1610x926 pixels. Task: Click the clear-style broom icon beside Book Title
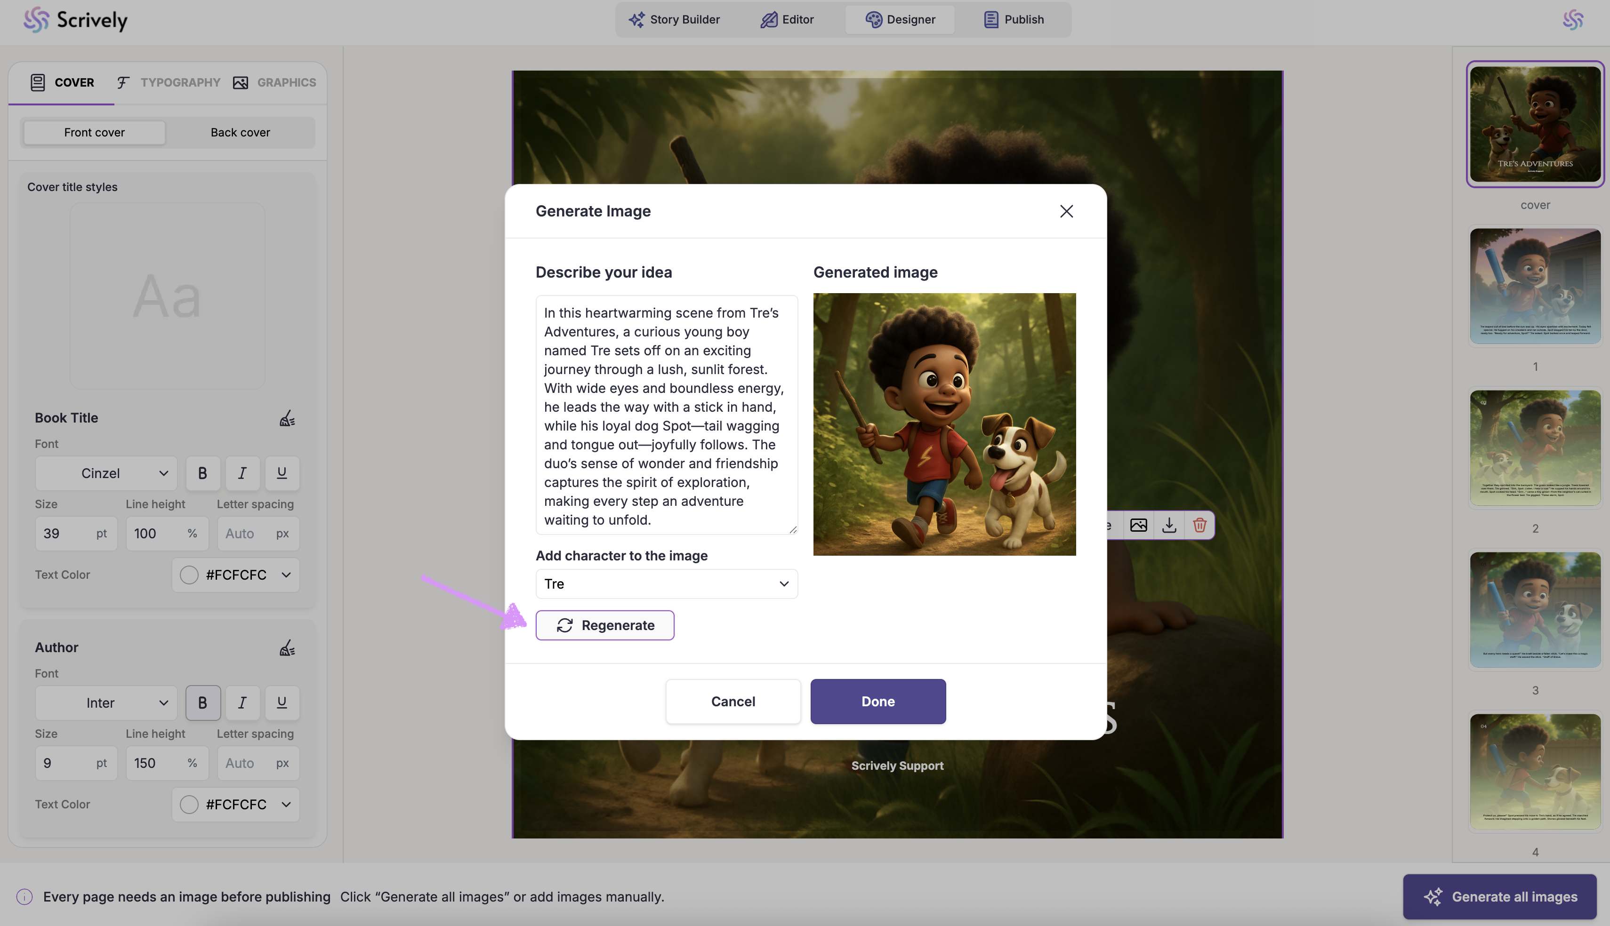pos(287,418)
